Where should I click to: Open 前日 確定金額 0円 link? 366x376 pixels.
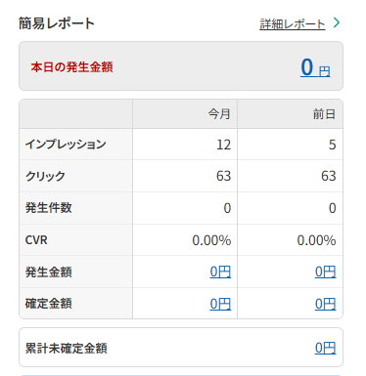pos(325,304)
